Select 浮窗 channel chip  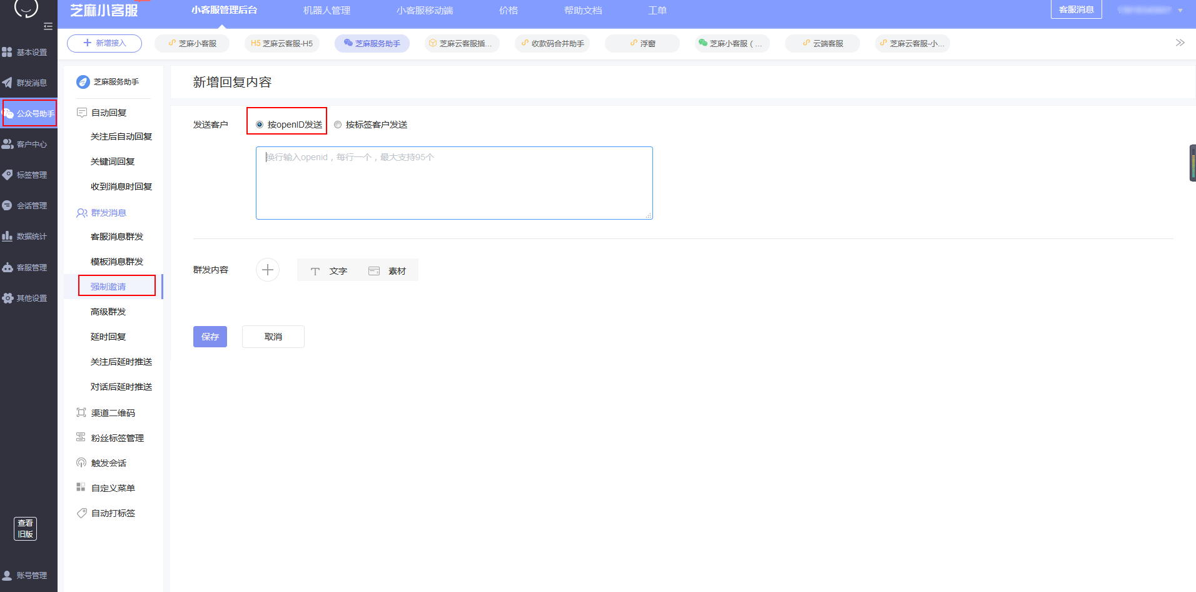(x=642, y=43)
